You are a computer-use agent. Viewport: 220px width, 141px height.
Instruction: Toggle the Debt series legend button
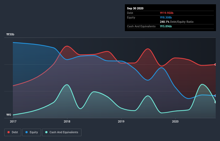tap(13, 132)
